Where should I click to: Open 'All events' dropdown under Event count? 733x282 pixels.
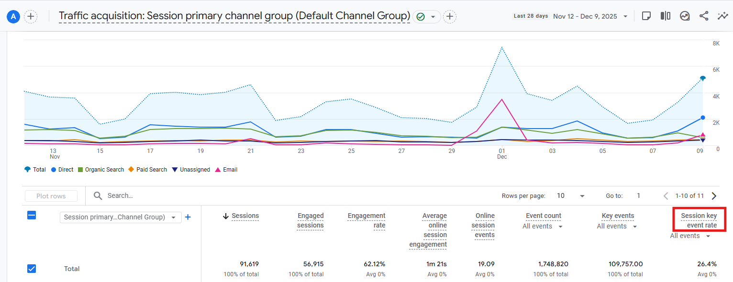tap(542, 226)
